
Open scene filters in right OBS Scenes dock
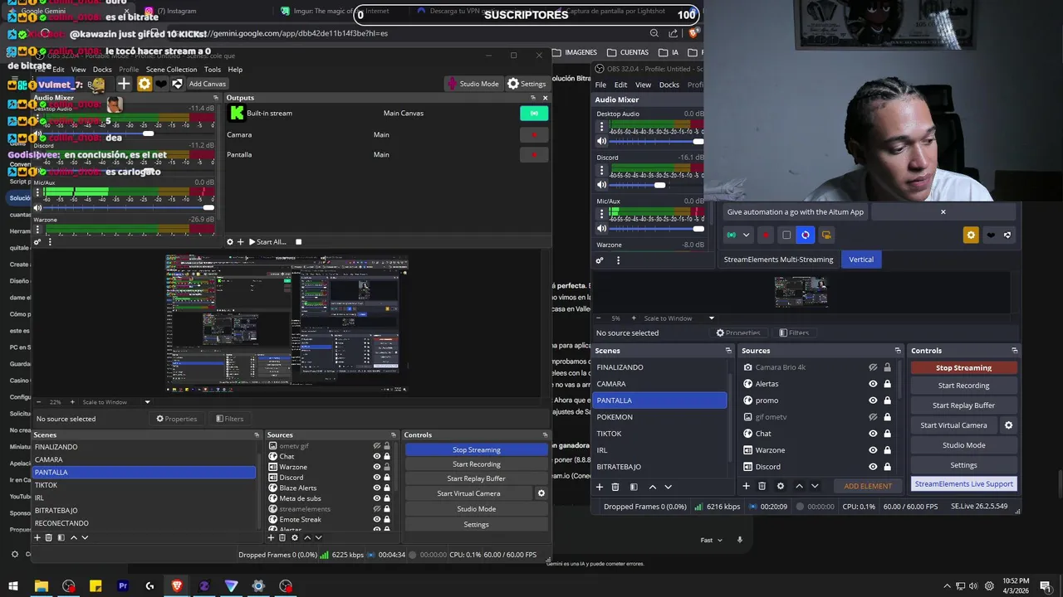(x=634, y=487)
